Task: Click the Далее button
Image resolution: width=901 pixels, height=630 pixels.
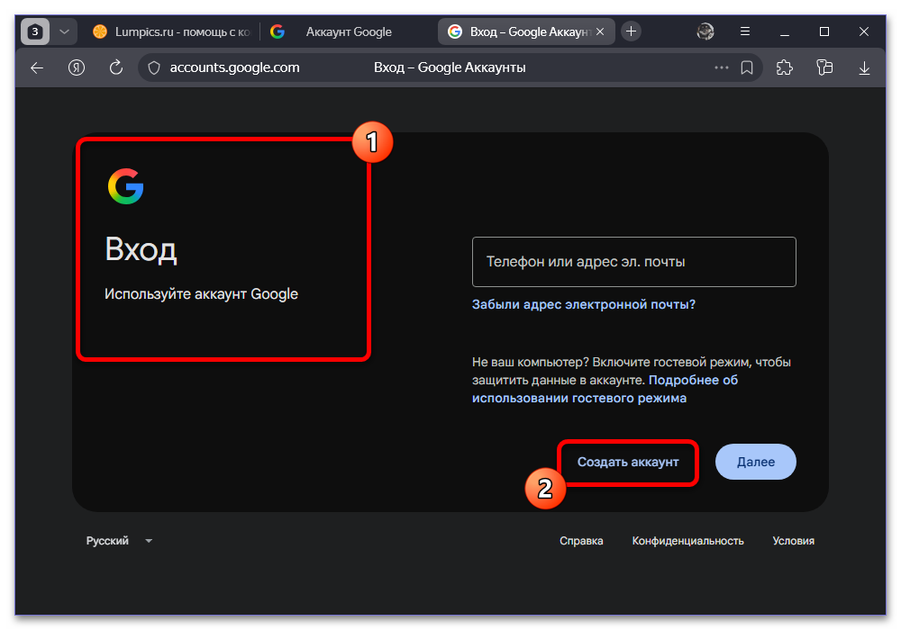Action: pos(756,462)
